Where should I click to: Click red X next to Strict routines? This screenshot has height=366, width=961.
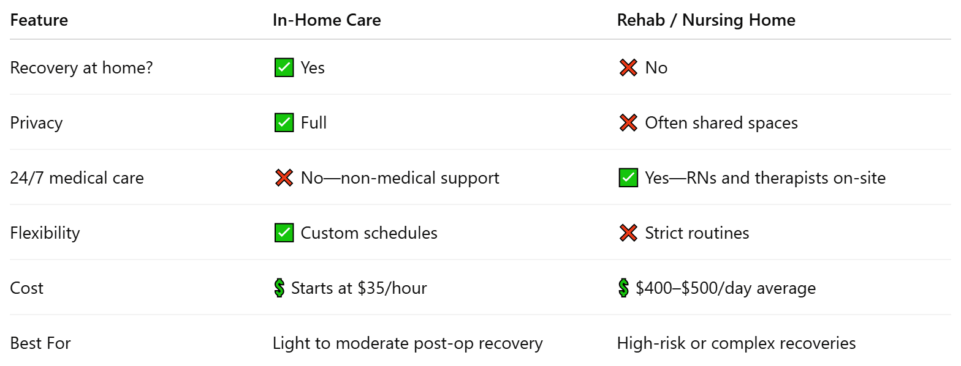(628, 233)
